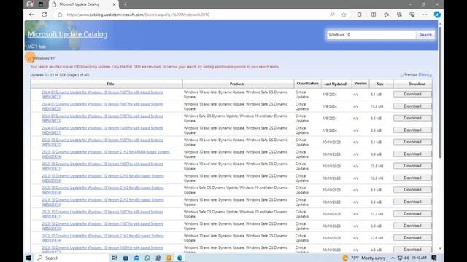
Task: Open the notification center icon
Action: coord(434,258)
